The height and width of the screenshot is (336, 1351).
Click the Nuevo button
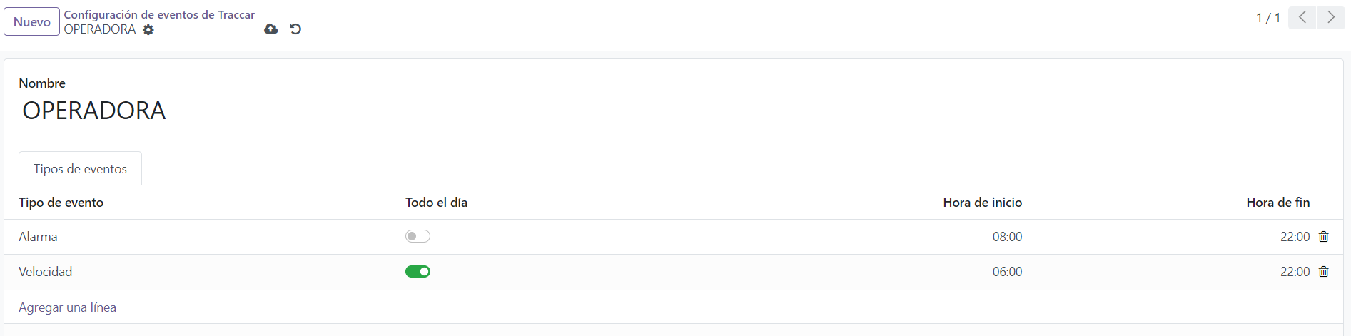32,22
